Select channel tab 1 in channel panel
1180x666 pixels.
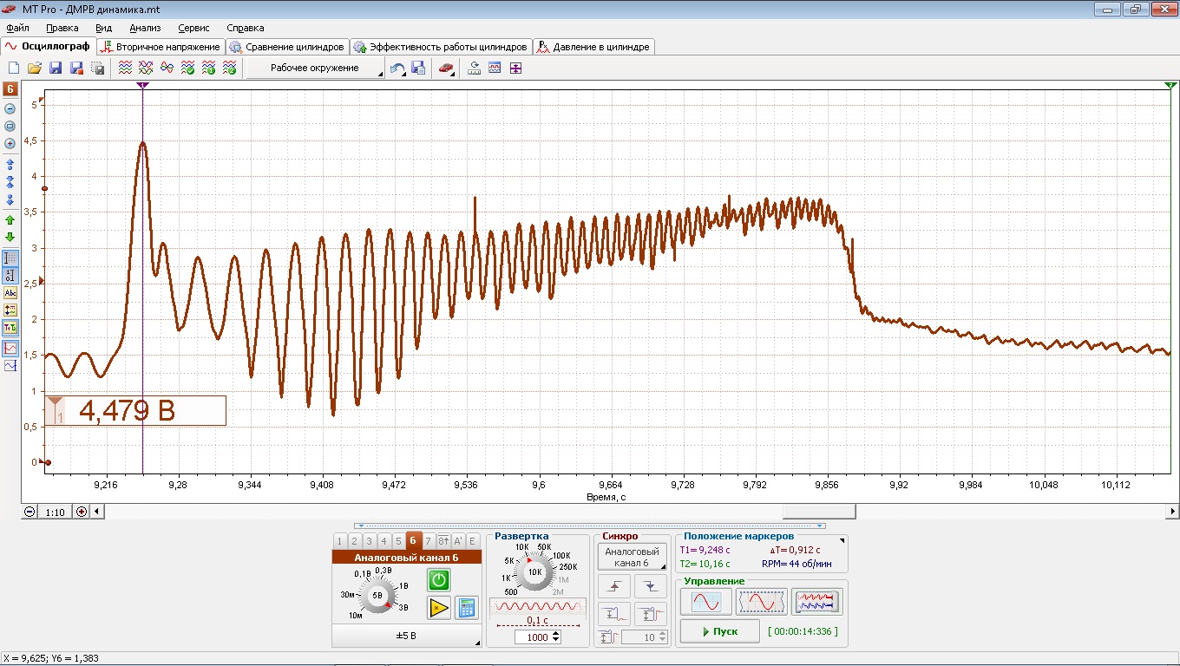point(339,541)
